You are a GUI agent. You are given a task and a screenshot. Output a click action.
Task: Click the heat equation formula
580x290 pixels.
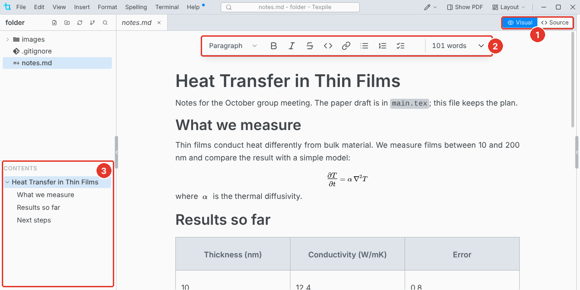pyautogui.click(x=348, y=179)
